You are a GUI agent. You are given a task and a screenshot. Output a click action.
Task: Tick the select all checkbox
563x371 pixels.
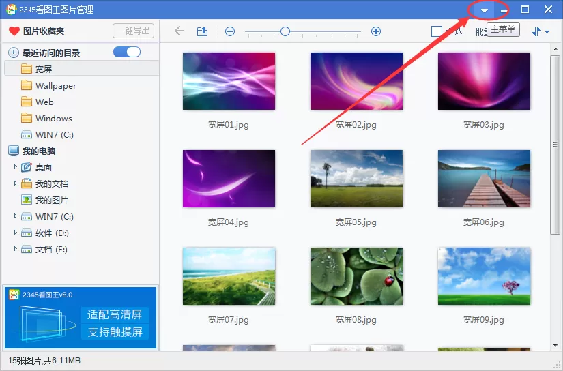(x=436, y=31)
